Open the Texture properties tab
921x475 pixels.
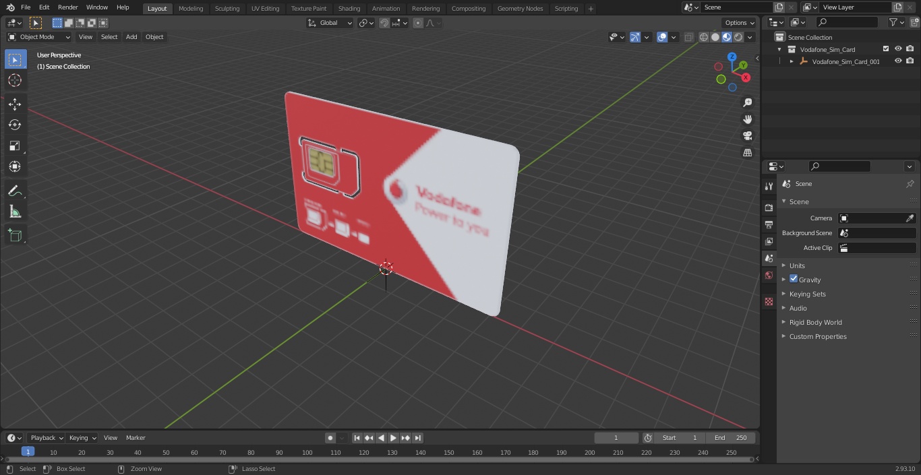point(769,301)
